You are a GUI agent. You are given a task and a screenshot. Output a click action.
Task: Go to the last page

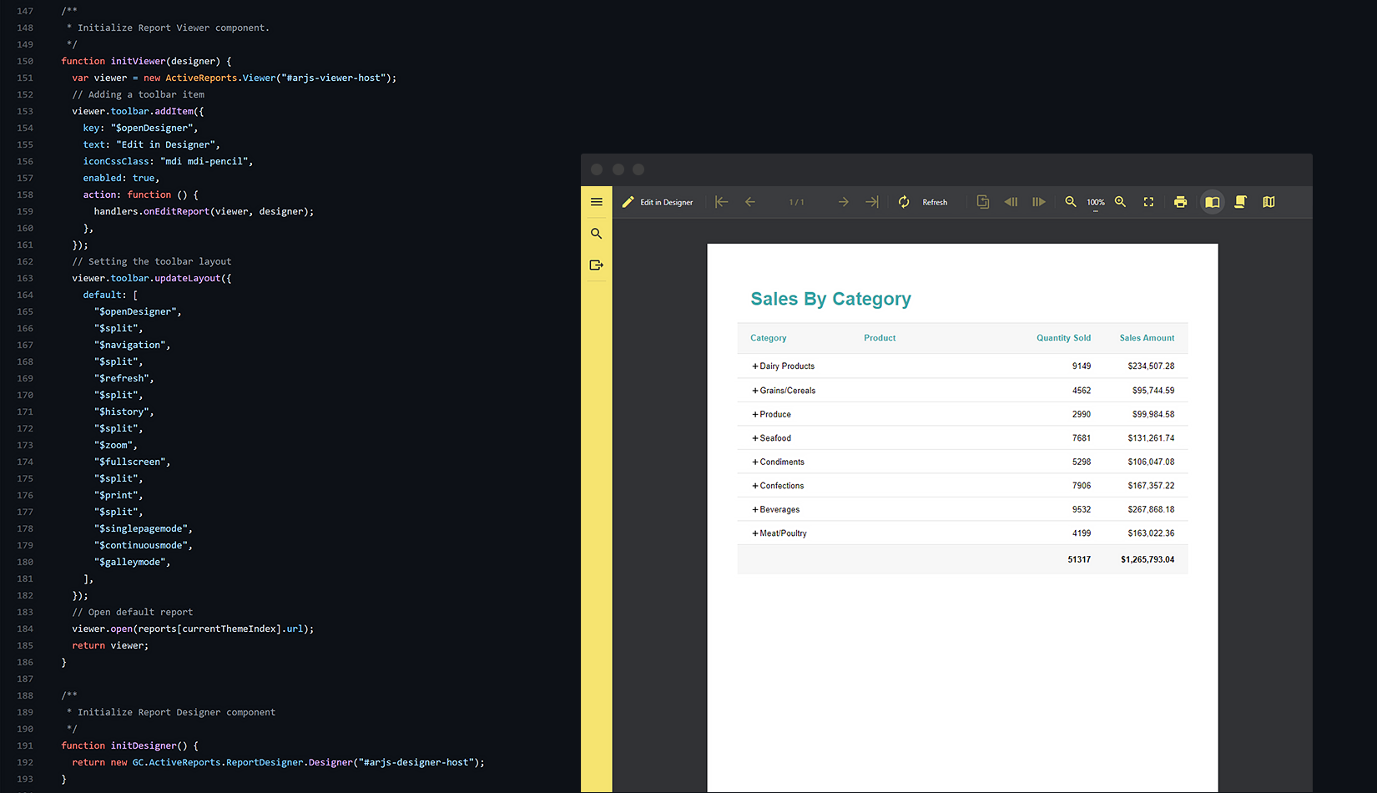[x=872, y=202]
